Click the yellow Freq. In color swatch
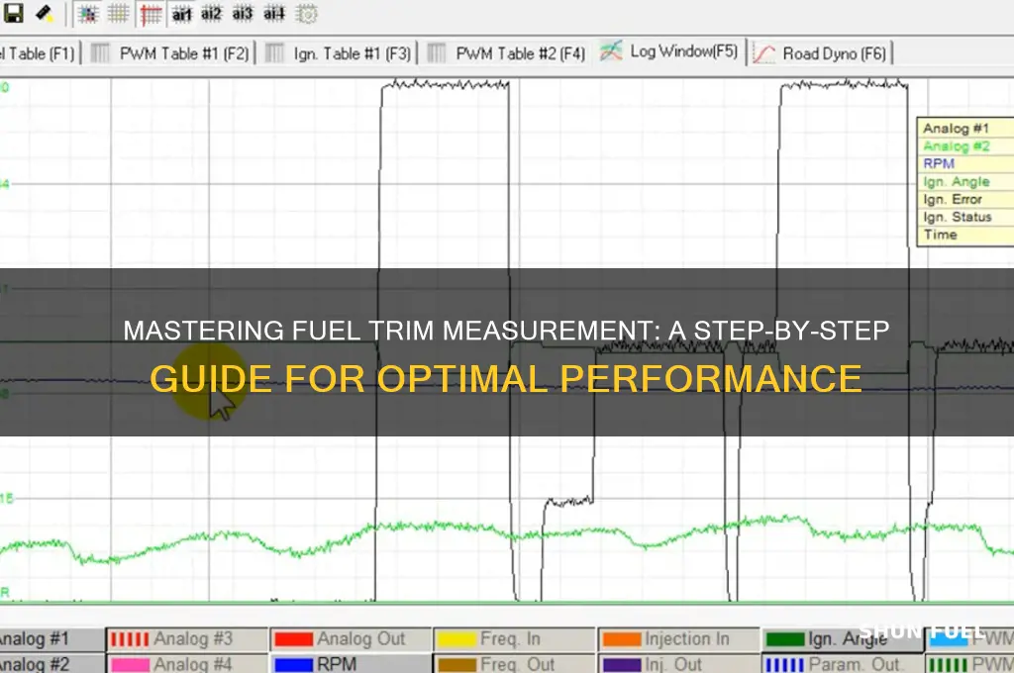The width and height of the screenshot is (1014, 673). (456, 639)
